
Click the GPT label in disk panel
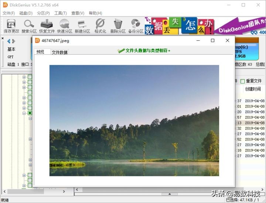click(10, 57)
